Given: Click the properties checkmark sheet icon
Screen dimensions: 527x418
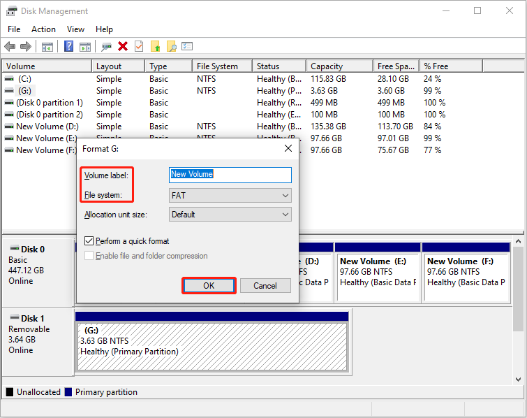Looking at the screenshot, I should coord(139,46).
